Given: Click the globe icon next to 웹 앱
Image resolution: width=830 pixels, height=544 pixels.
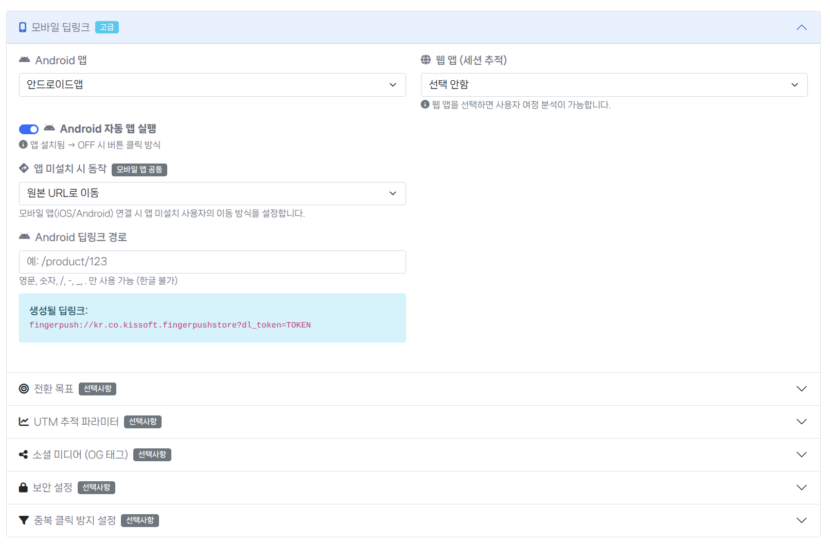Looking at the screenshot, I should click(x=426, y=60).
